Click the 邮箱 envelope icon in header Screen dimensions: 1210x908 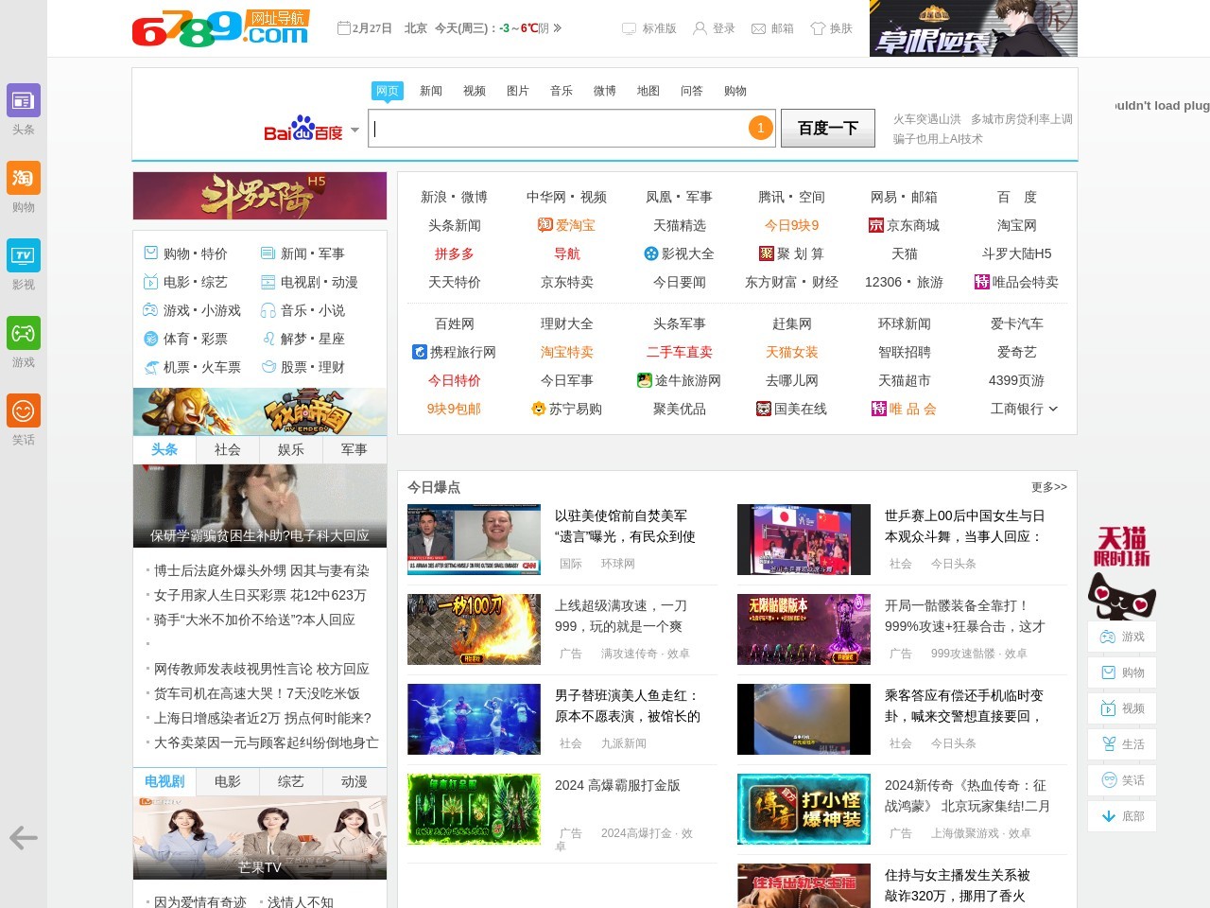pos(758,28)
